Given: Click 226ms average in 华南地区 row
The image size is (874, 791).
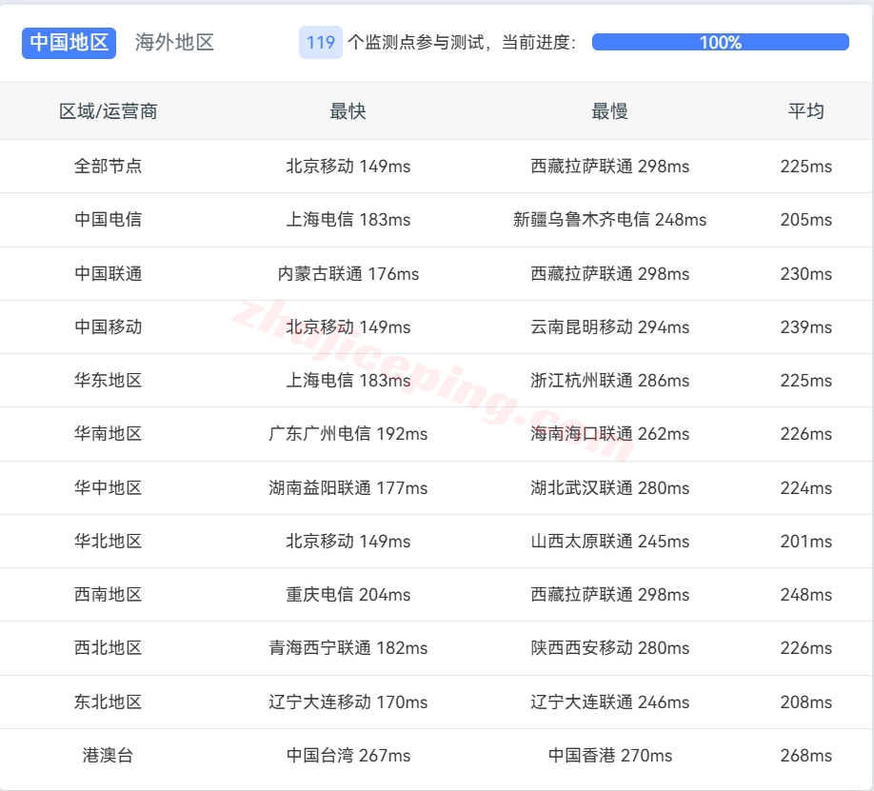Looking at the screenshot, I should tap(806, 434).
